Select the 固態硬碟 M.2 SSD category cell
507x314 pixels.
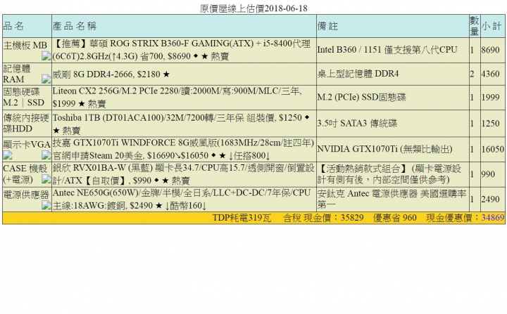click(27, 97)
